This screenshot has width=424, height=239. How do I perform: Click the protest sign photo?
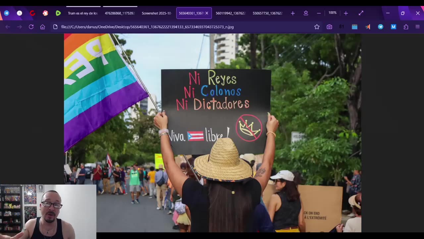[x=213, y=133]
